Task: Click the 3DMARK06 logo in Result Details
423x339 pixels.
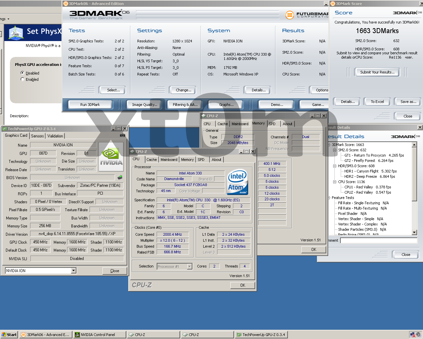Action: pos(405,136)
